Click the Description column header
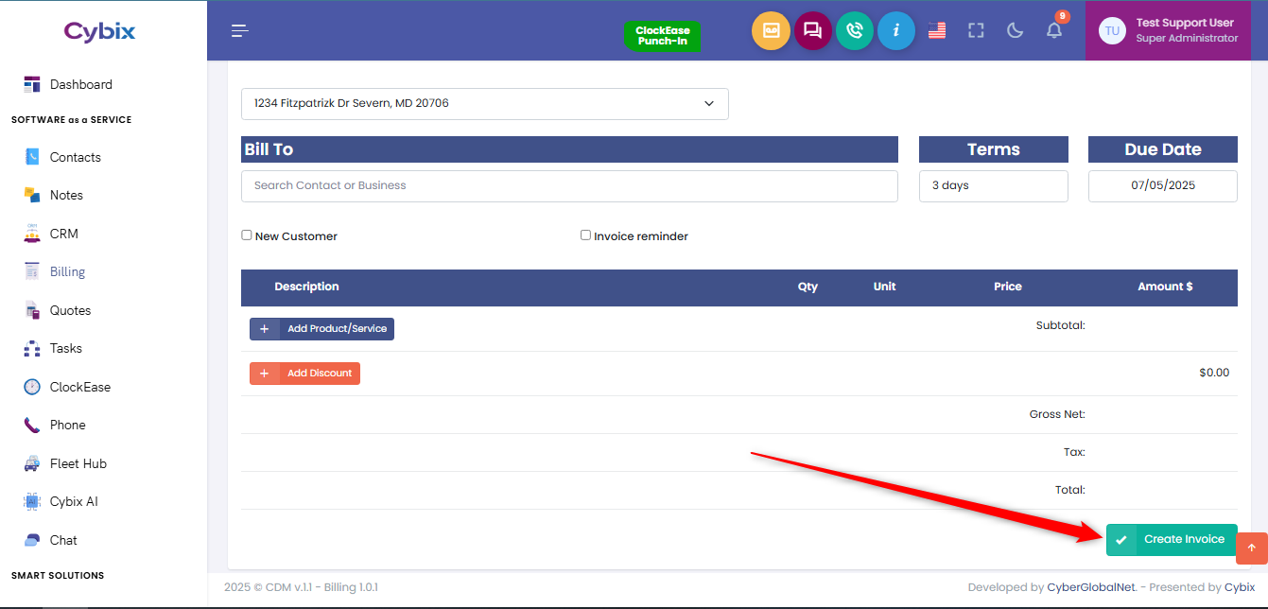The height and width of the screenshot is (609, 1268). (306, 287)
